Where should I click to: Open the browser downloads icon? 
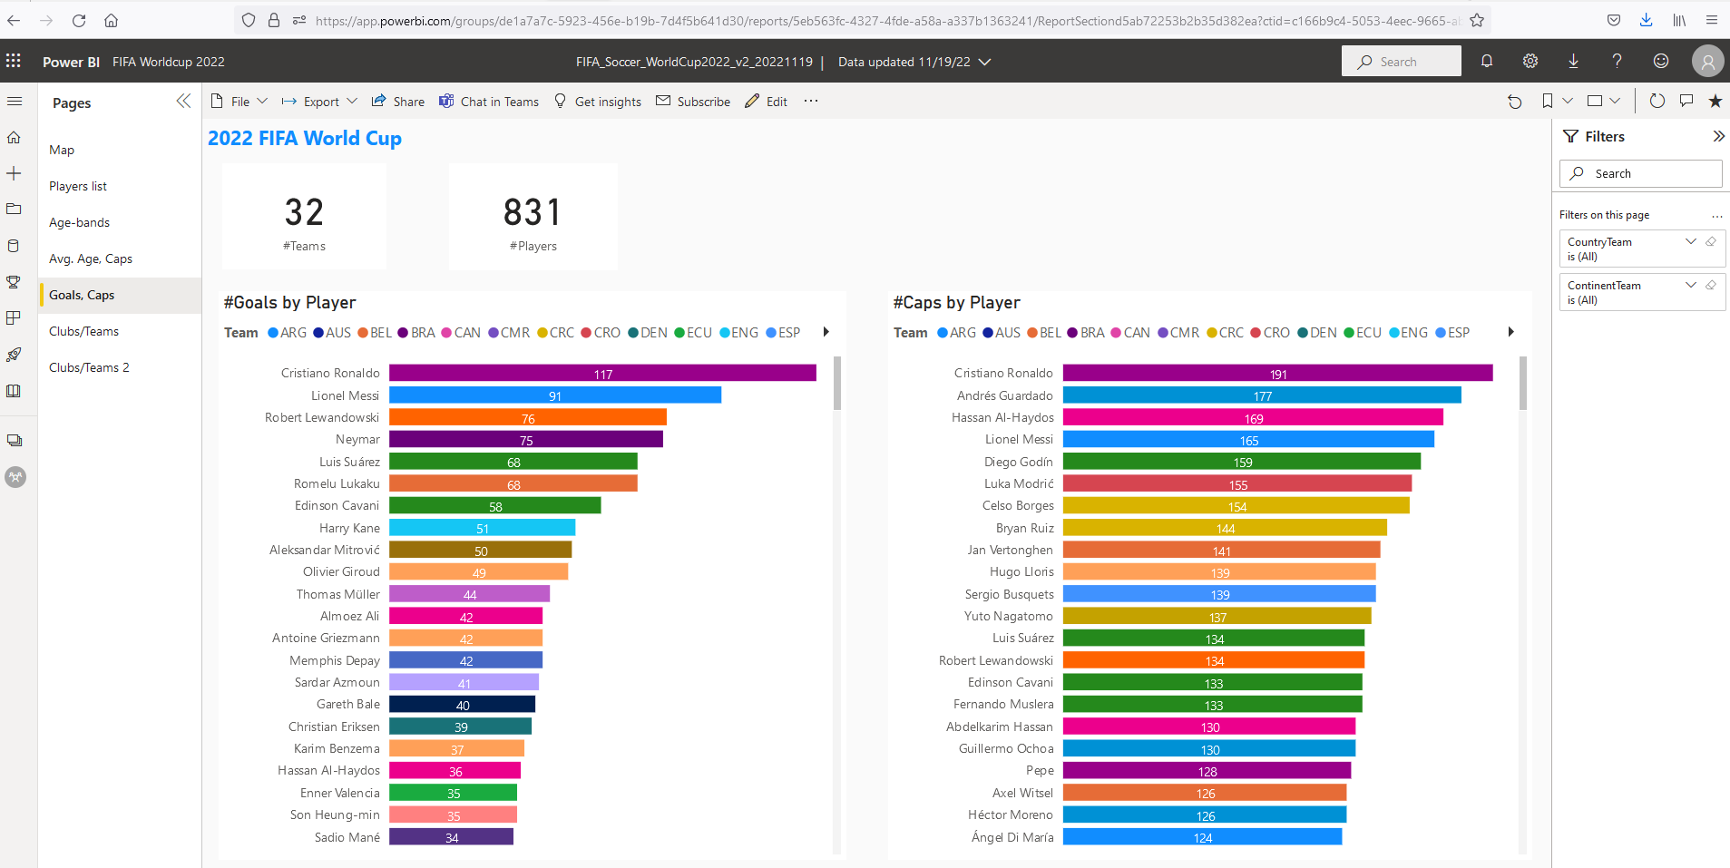pos(1647,20)
